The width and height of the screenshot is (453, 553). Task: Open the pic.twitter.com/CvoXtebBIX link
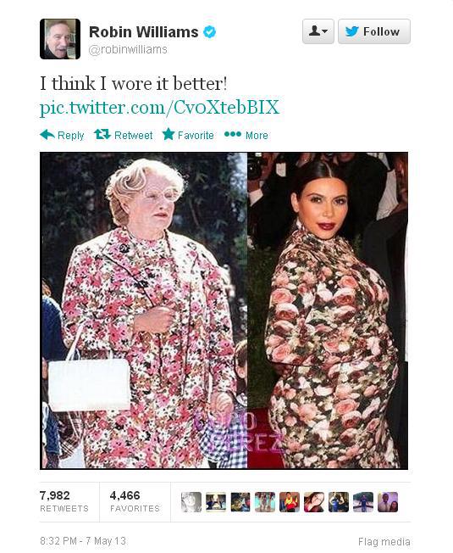159,107
